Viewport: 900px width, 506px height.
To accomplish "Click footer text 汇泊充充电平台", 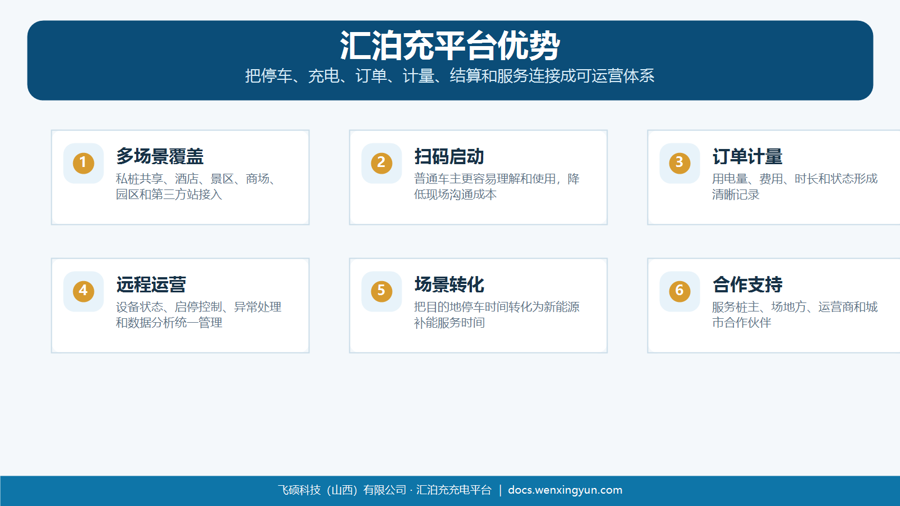I will point(454,490).
